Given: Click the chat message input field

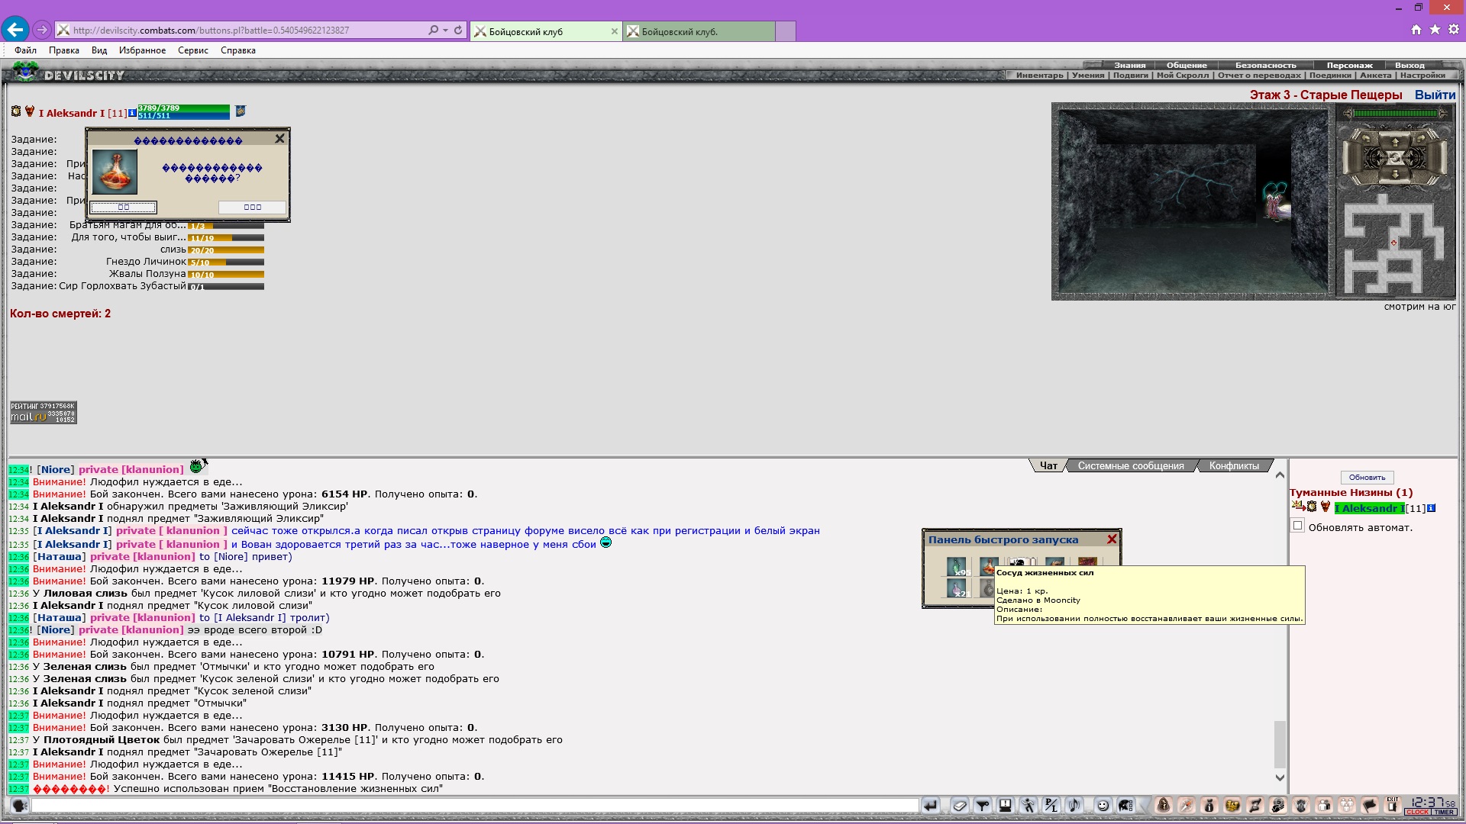Looking at the screenshot, I should coord(475,805).
